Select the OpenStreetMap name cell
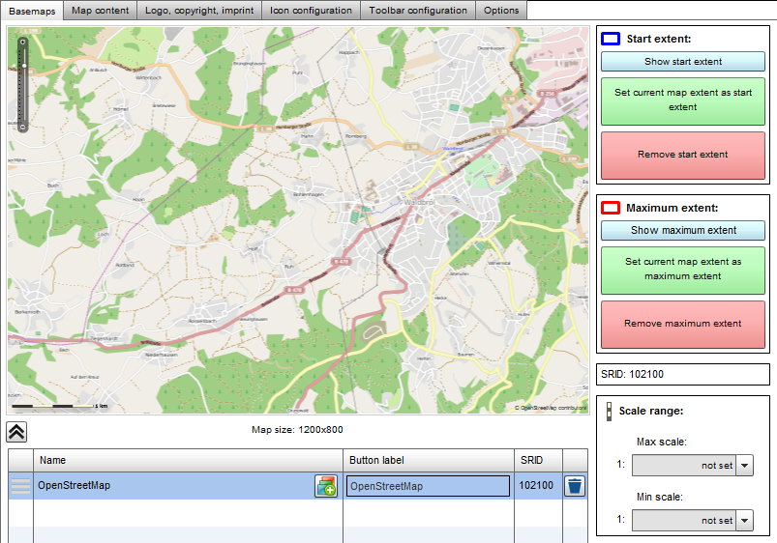Viewport: 777px width, 543px height. click(188, 486)
